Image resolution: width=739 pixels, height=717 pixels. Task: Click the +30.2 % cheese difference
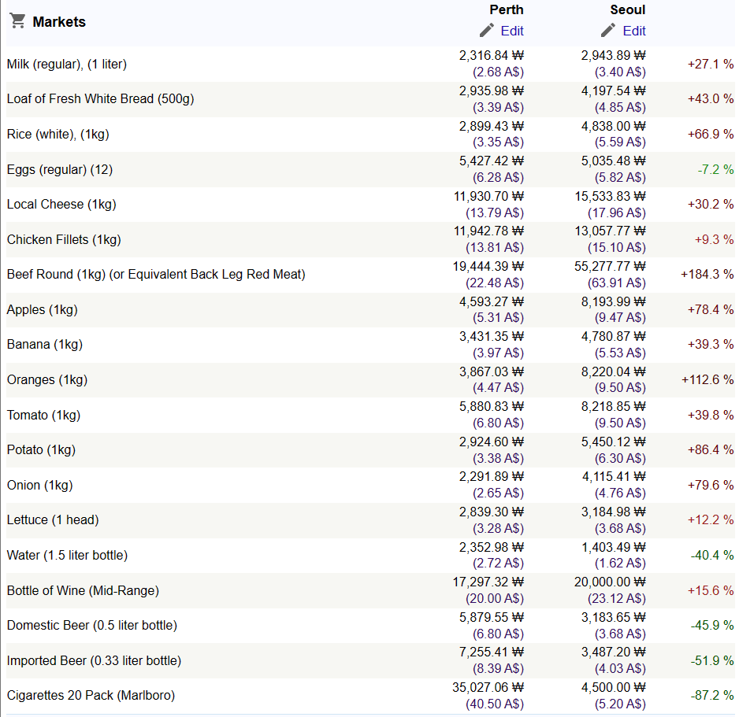tap(711, 205)
